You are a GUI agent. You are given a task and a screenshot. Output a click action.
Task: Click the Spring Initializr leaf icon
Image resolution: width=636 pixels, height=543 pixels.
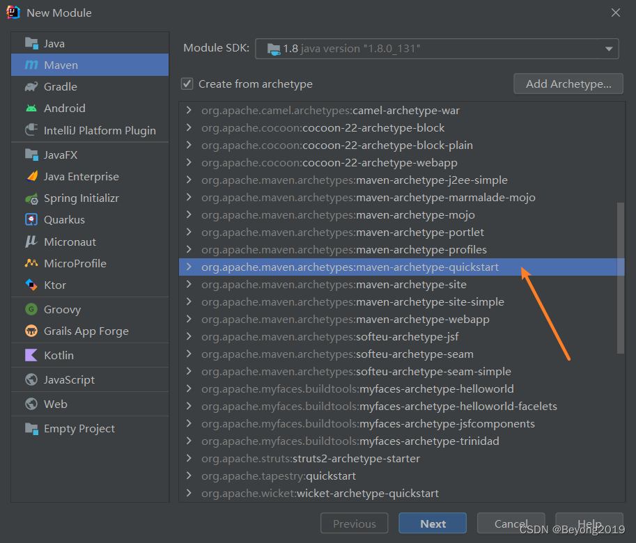coord(31,198)
